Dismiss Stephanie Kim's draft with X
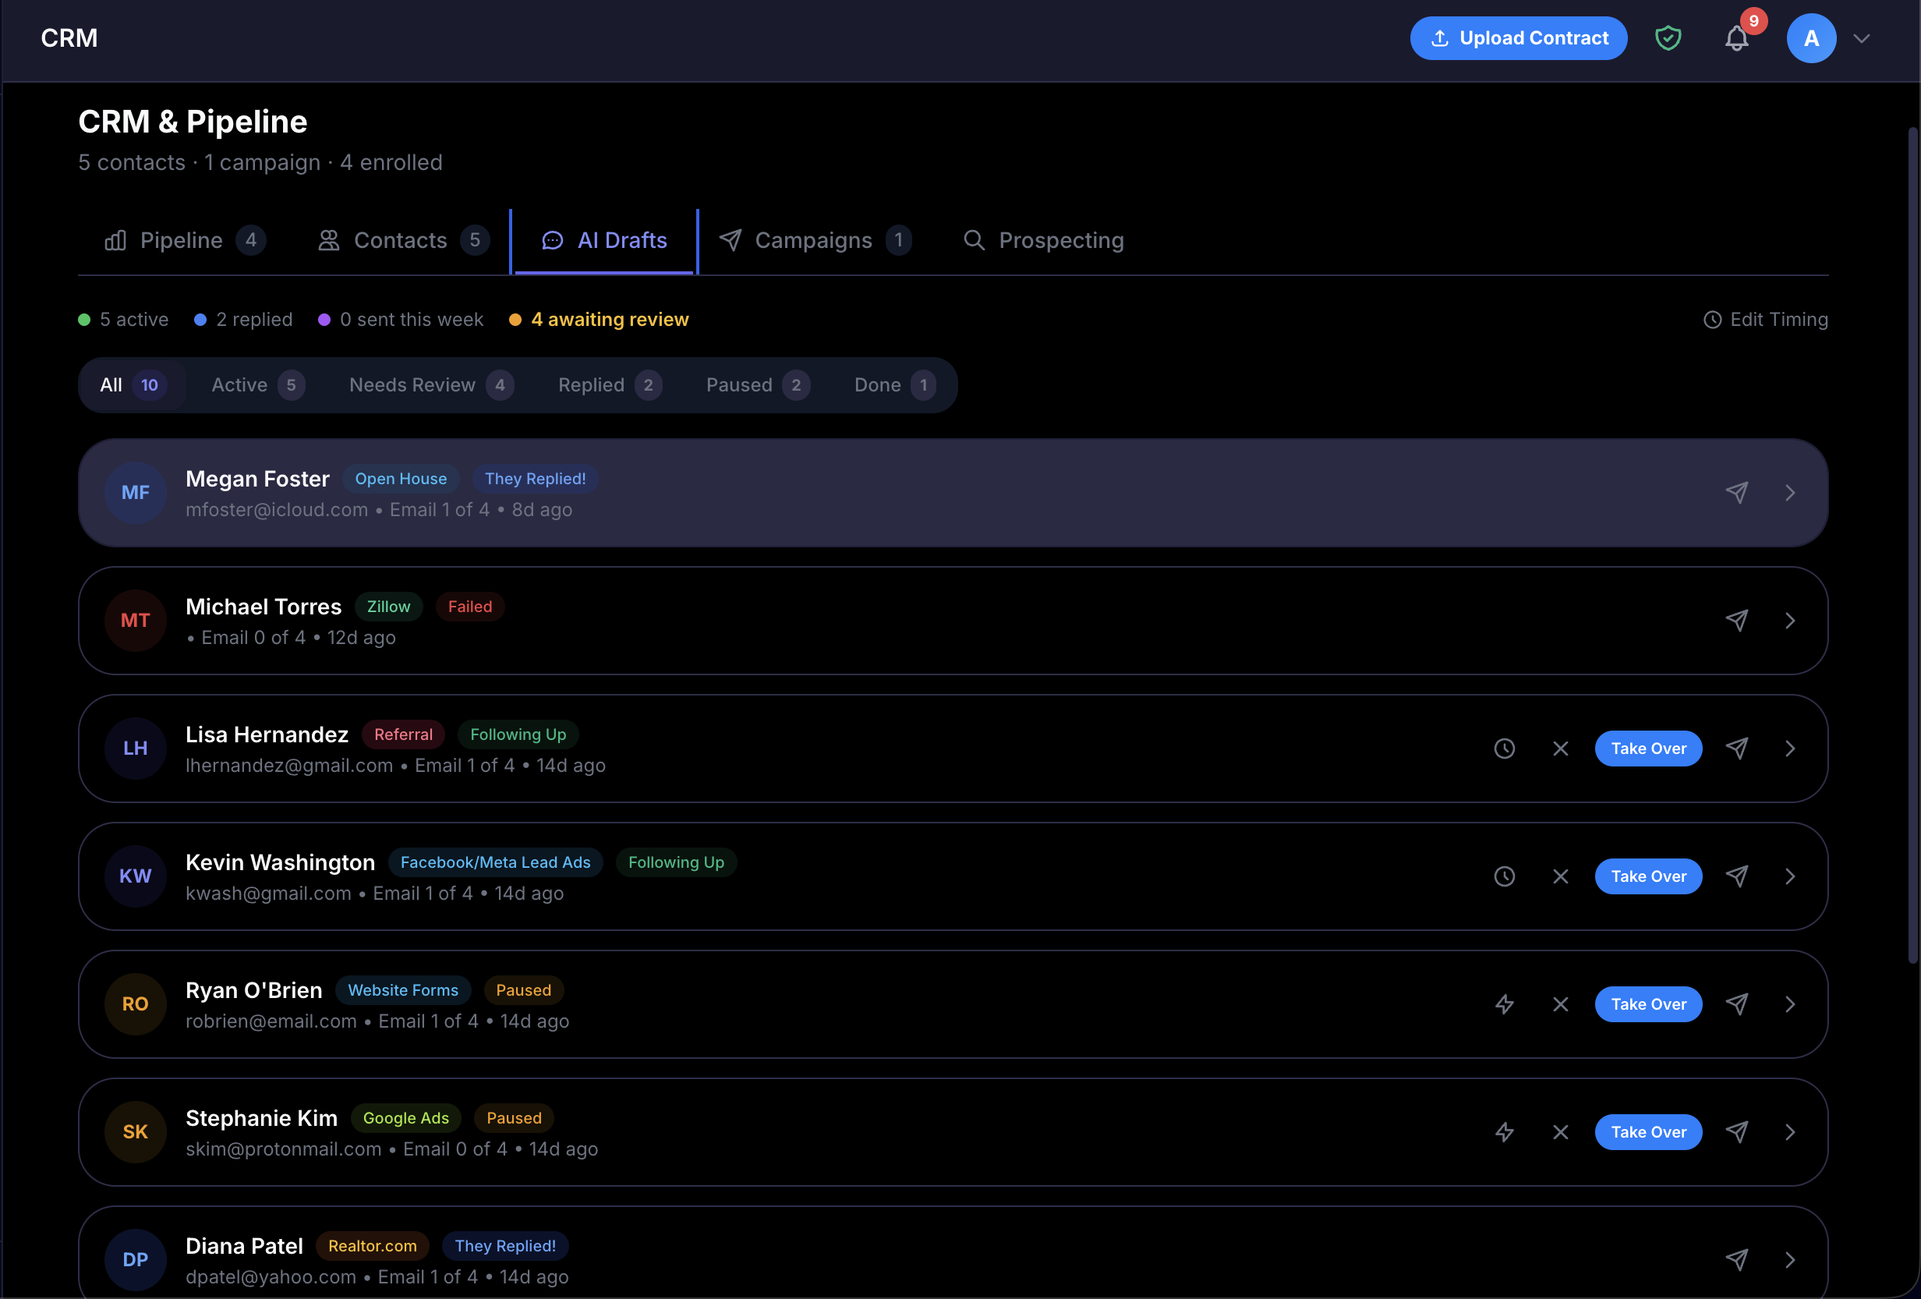The width and height of the screenshot is (1921, 1299). click(1561, 1132)
